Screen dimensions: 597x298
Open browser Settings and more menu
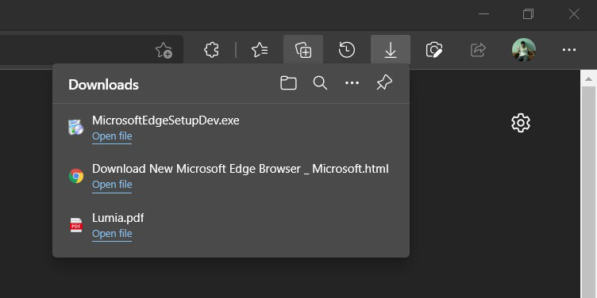pos(569,50)
